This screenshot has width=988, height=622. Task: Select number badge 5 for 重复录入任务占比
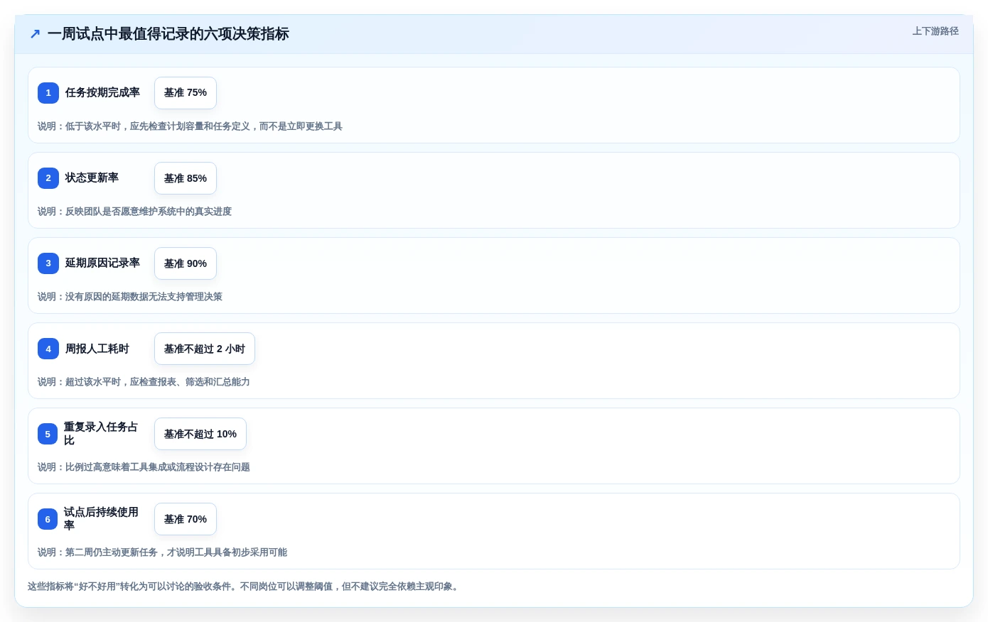pyautogui.click(x=48, y=434)
